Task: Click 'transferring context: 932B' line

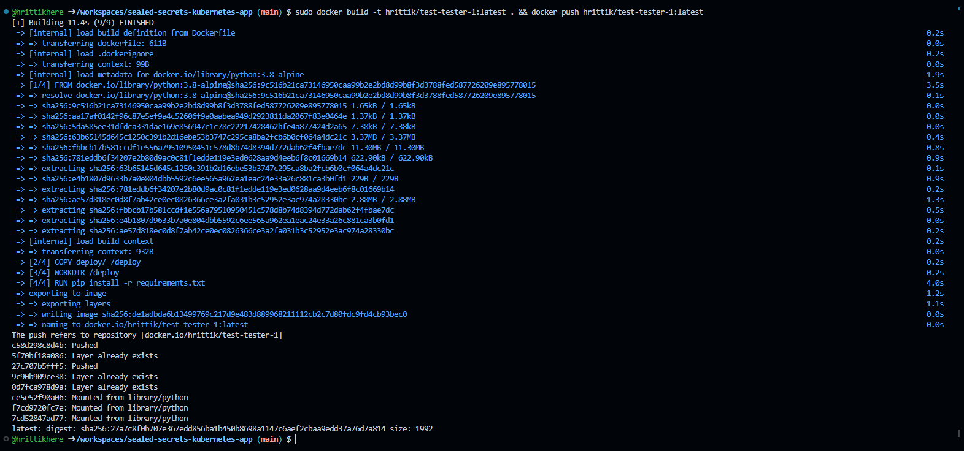Action: click(x=98, y=251)
